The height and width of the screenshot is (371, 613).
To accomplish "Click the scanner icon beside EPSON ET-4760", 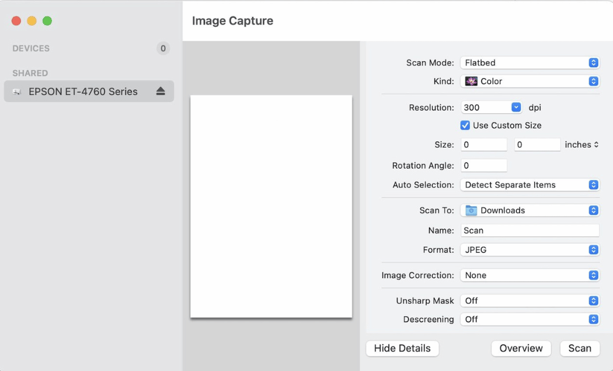I will [x=16, y=91].
